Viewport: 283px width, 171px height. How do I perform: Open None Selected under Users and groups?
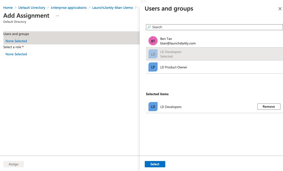pyautogui.click(x=16, y=41)
